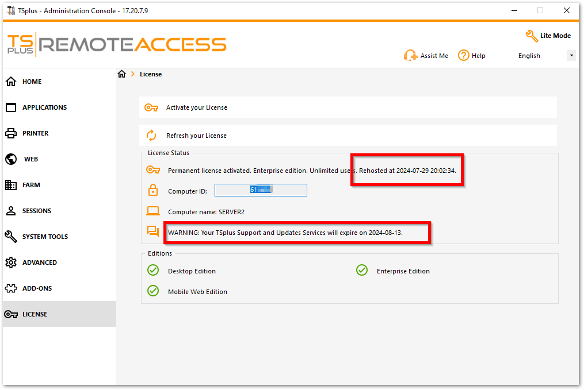Click the Activate your License key icon
This screenshot has width=584, height=390.
pos(151,107)
